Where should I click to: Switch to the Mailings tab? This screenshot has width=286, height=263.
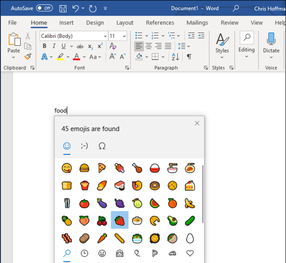[197, 22]
